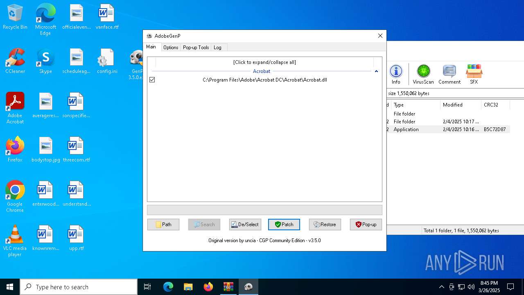Open Task View on taskbar
The width and height of the screenshot is (524, 295).
click(147, 287)
